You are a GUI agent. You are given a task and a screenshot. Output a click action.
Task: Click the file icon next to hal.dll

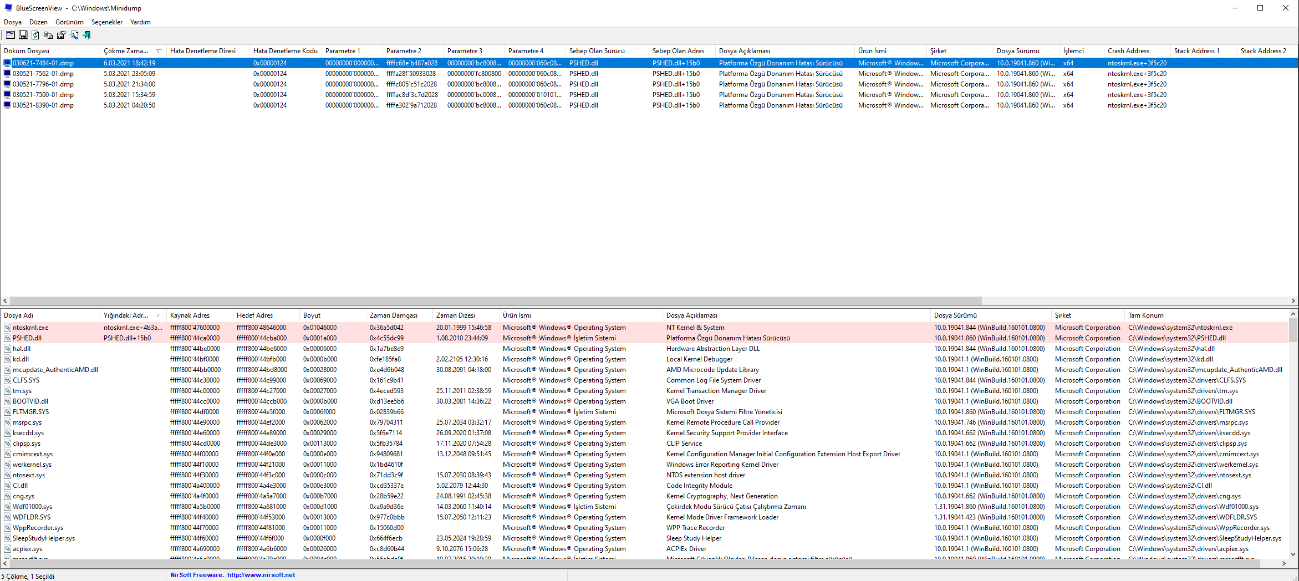coord(7,349)
